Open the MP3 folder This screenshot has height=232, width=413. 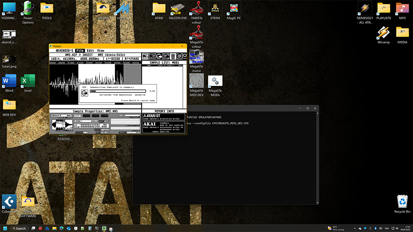click(403, 11)
